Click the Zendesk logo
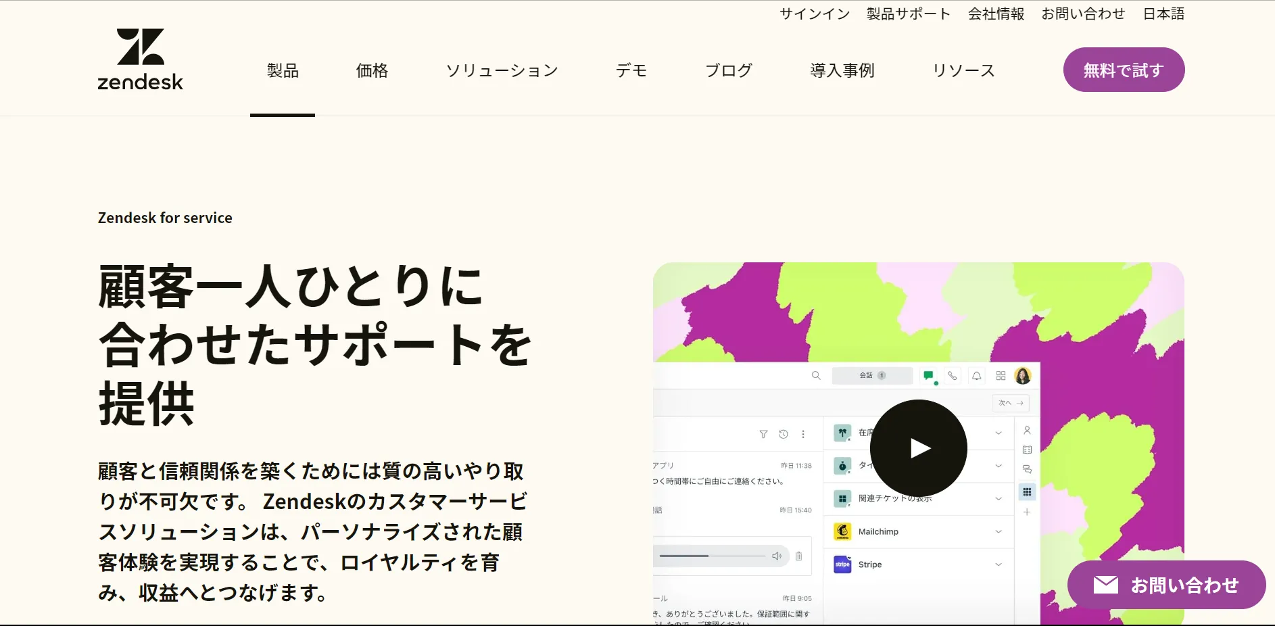 tap(140, 59)
